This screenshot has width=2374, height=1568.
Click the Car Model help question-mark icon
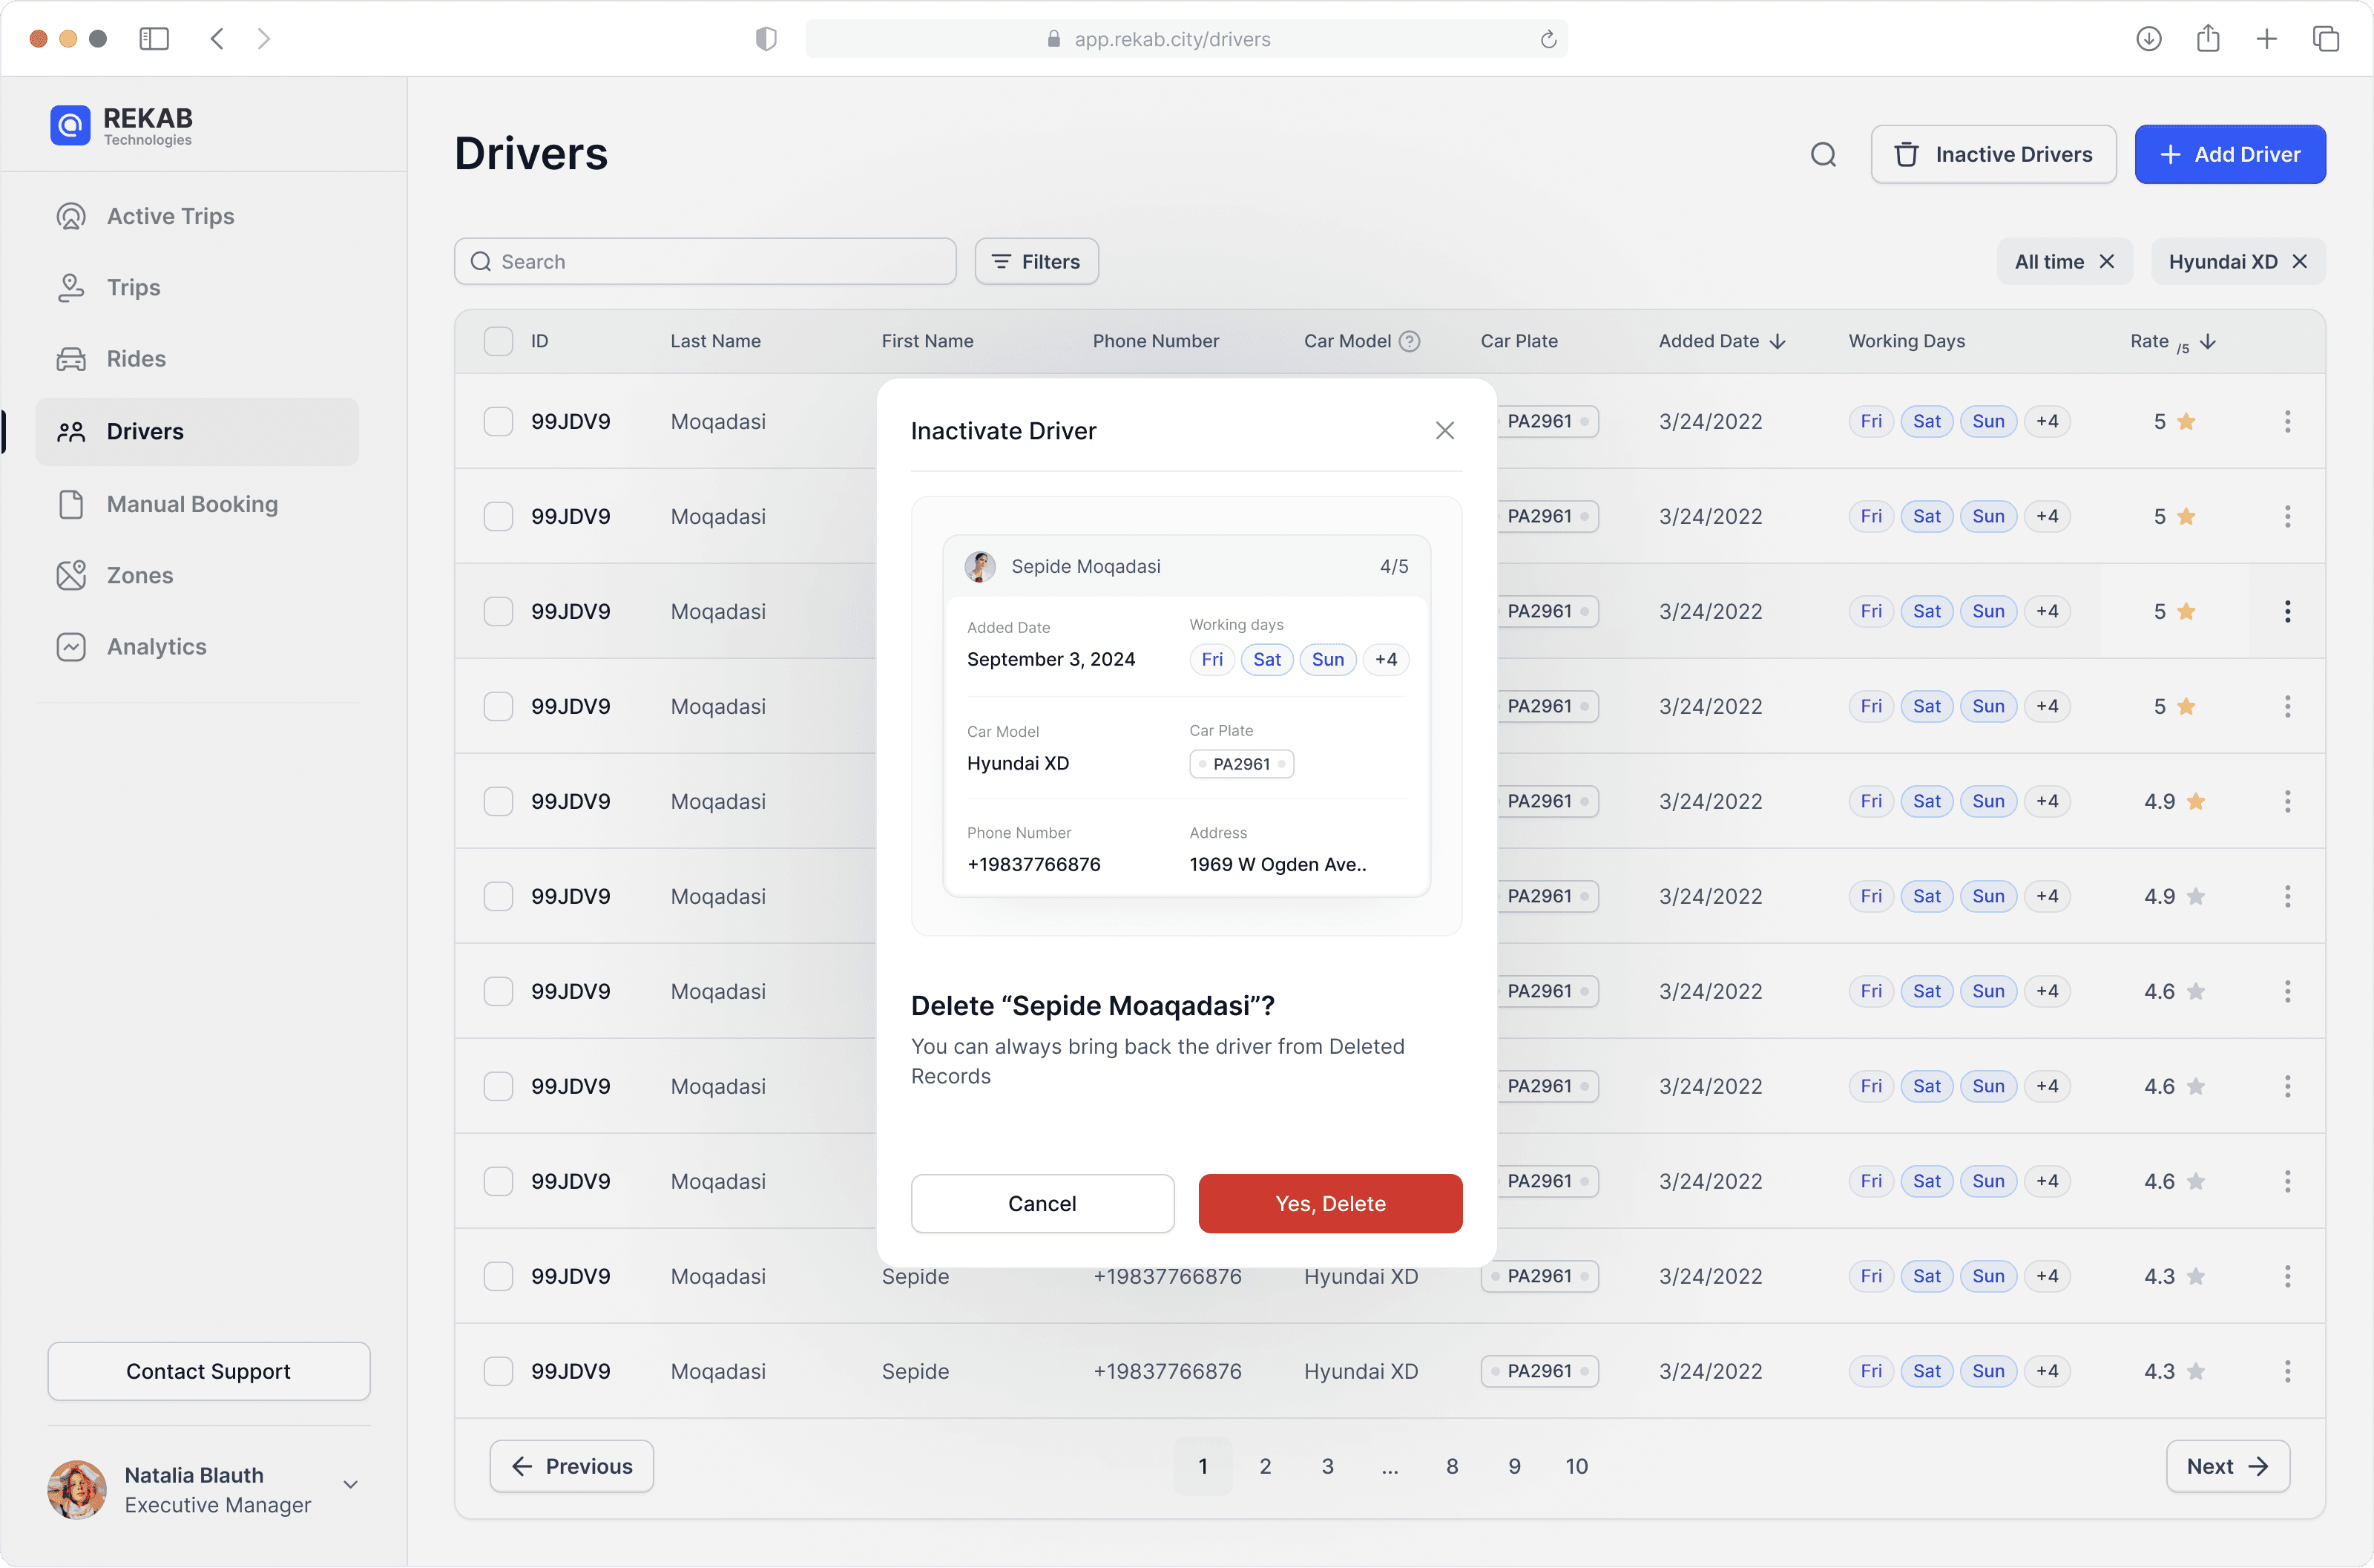click(1410, 341)
